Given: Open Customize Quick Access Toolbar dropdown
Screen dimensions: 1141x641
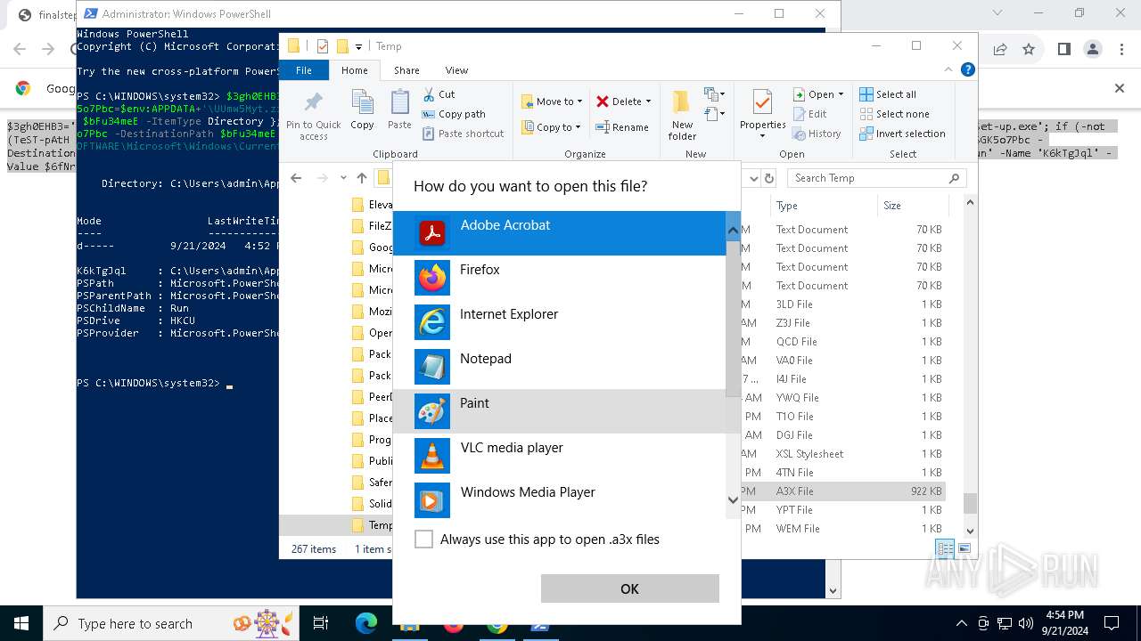Looking at the screenshot, I should pos(358,46).
